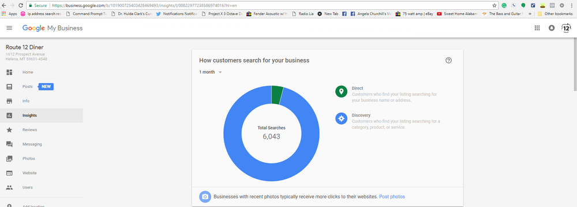Open the Command Prompt bookmark
The height and width of the screenshot is (207, 577).
click(87, 14)
